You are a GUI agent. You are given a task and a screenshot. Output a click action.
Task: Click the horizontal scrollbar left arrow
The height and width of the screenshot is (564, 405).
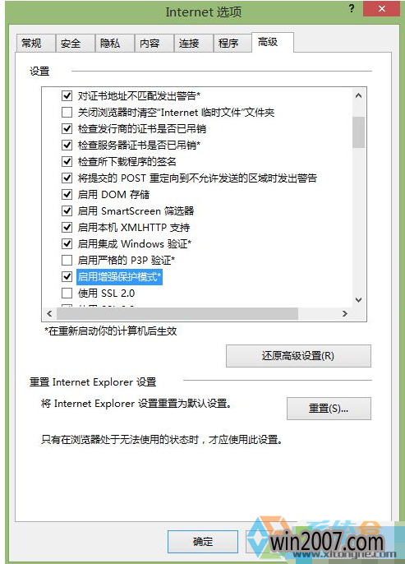pyautogui.click(x=49, y=314)
